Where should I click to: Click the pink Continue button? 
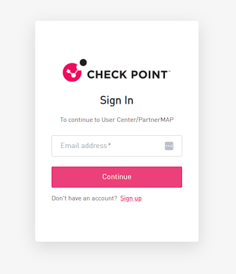point(117,177)
